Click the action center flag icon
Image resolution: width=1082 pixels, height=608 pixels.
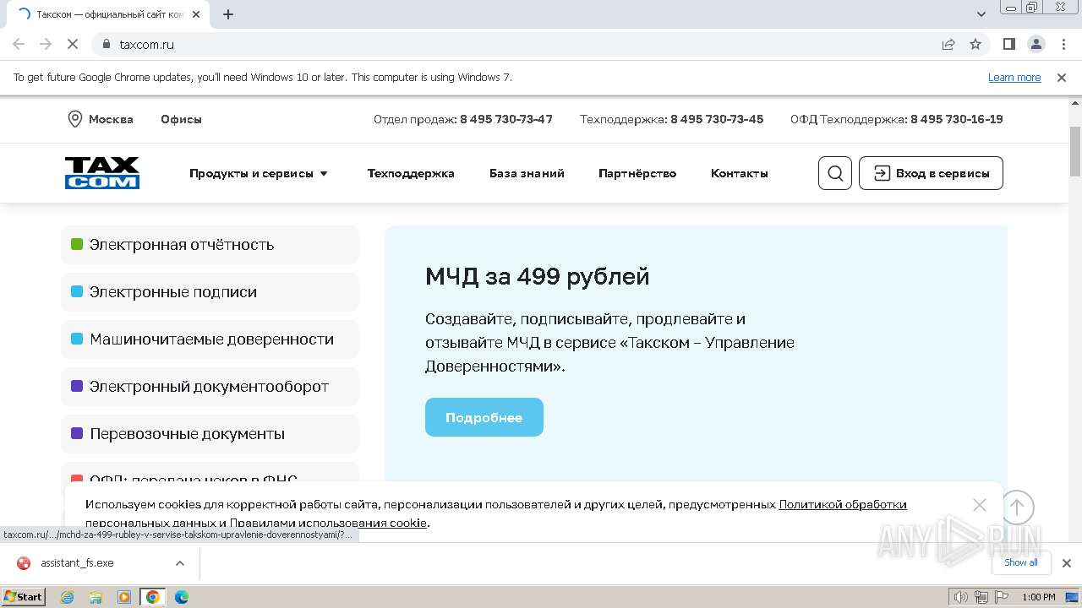pyautogui.click(x=1003, y=597)
